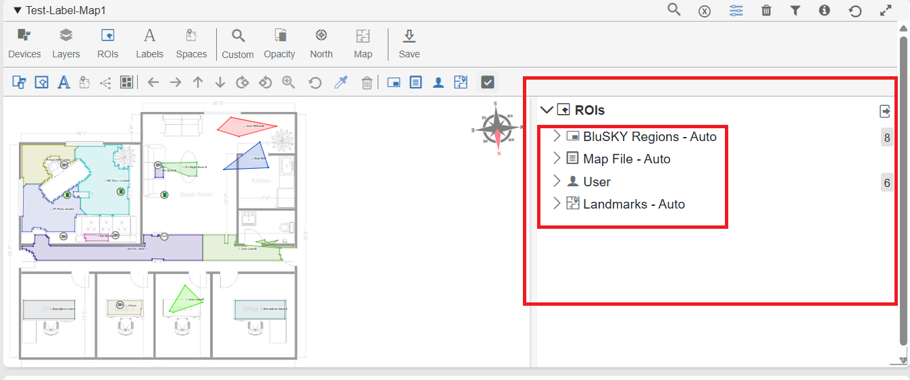Open the Opacity setting
910x380 pixels.
click(280, 44)
